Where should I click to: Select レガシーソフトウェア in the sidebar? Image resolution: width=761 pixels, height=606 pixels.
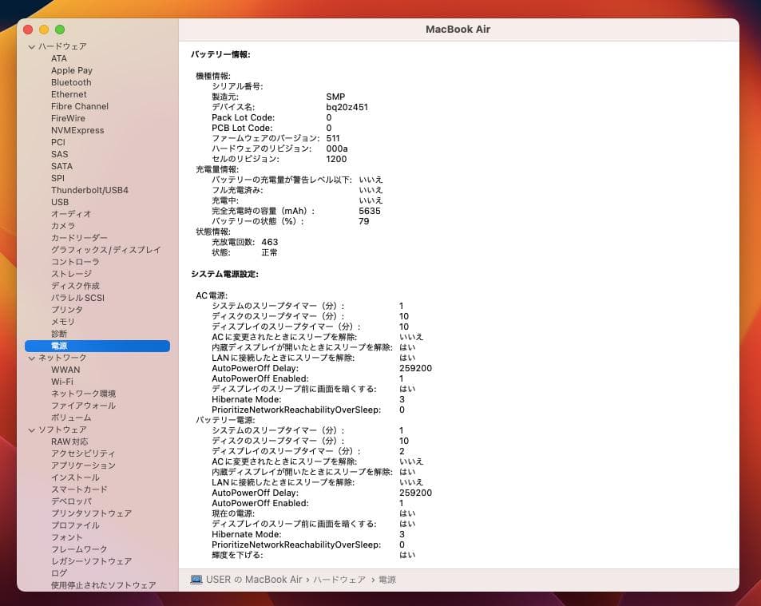(x=92, y=561)
